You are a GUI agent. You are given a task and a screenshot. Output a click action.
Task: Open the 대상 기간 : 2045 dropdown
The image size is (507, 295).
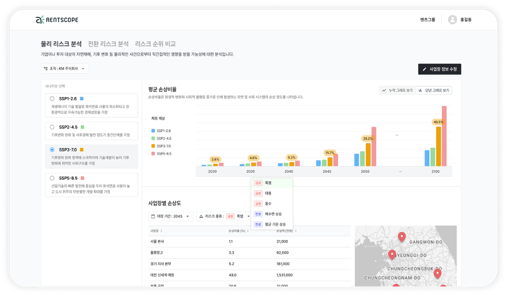point(170,216)
